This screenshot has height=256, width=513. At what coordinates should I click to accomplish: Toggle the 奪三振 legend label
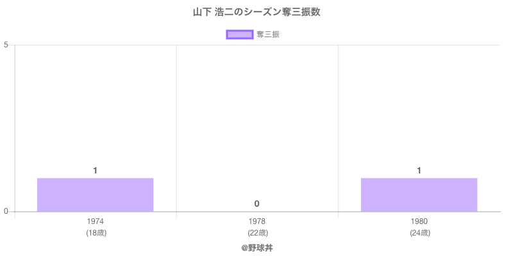click(x=268, y=35)
